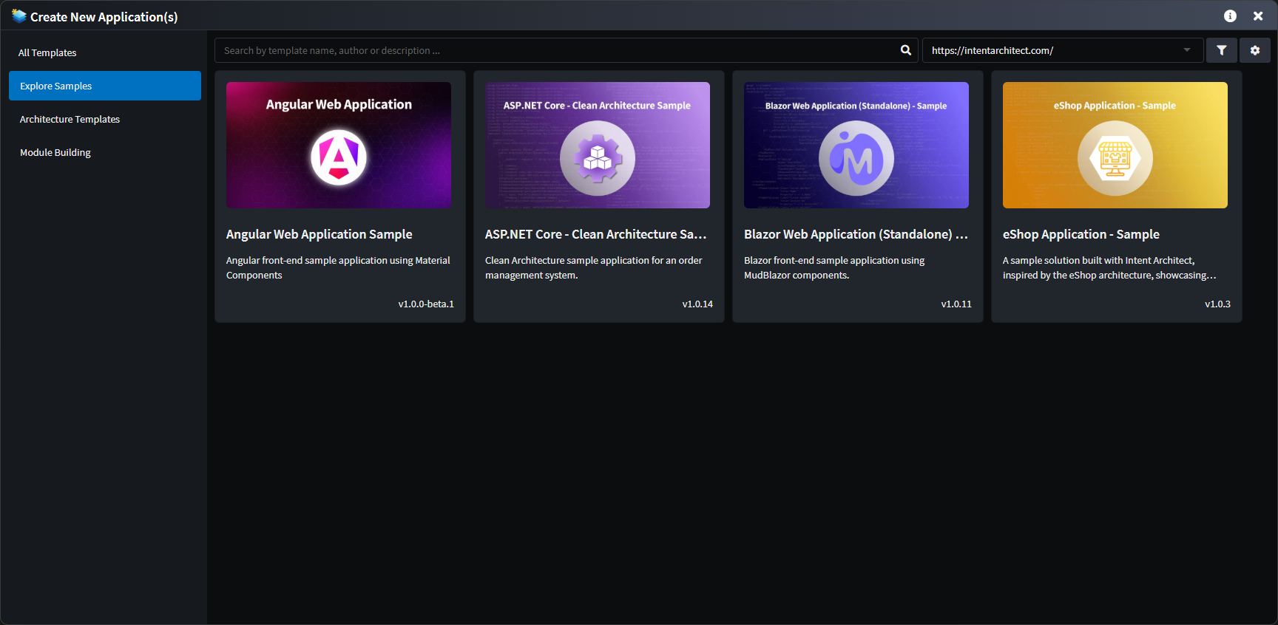
Task: Click the eShop Application thumbnail
Action: click(x=1115, y=145)
